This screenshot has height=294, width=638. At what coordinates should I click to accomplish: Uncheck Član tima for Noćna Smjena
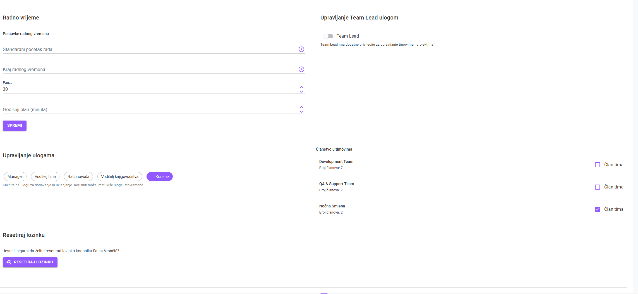[x=597, y=209]
